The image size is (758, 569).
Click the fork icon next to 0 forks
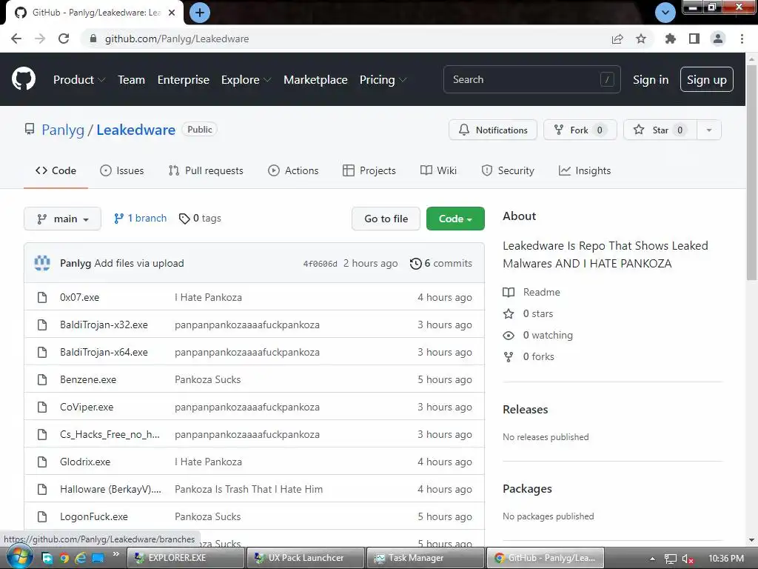point(509,357)
